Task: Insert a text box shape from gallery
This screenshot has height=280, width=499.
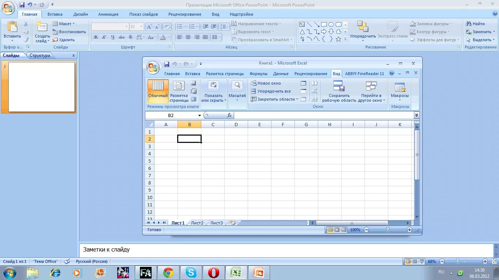Action: [302, 24]
